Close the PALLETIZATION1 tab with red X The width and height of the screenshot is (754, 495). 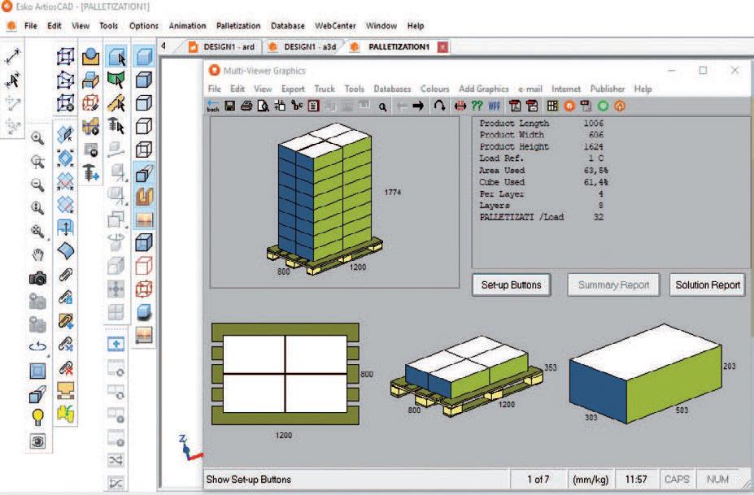pyautogui.click(x=442, y=46)
